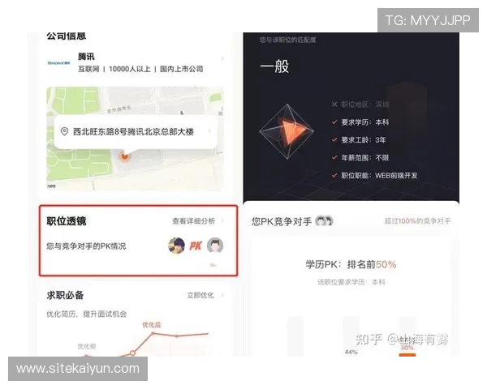The height and width of the screenshot is (389, 487).
Task: Click the orange crystal match graphic
Action: coord(287,131)
